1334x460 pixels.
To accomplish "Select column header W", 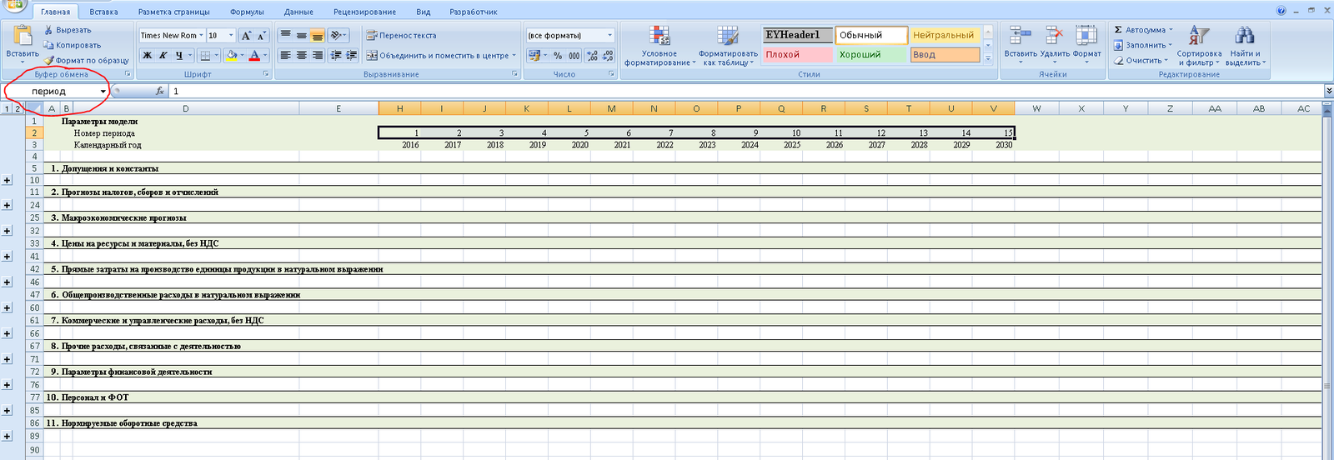I will pos(1036,108).
